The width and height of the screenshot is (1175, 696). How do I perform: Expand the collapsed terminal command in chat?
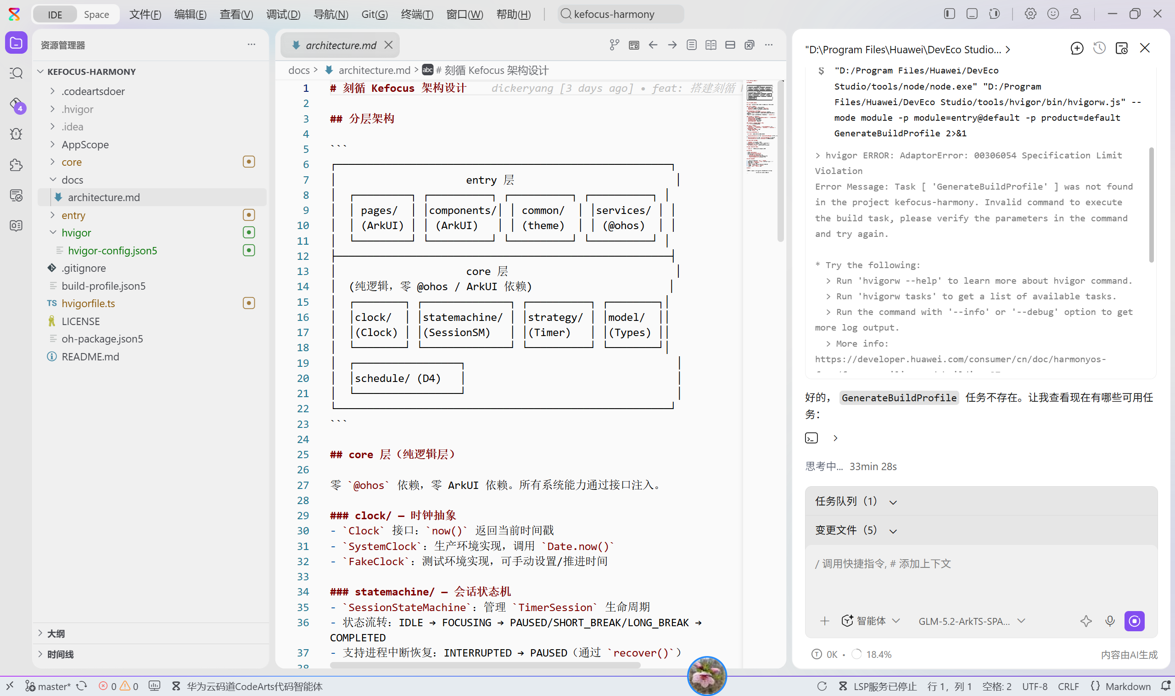pos(835,438)
